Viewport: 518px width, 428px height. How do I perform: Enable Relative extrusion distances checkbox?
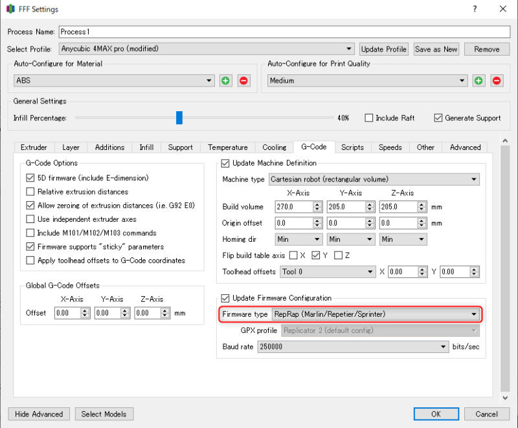(x=30, y=191)
